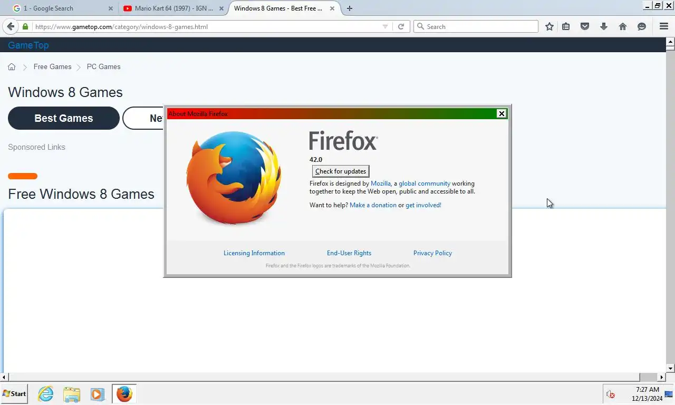Show bookmarks list icon in toolbar
The image size is (675, 405).
[x=566, y=26]
